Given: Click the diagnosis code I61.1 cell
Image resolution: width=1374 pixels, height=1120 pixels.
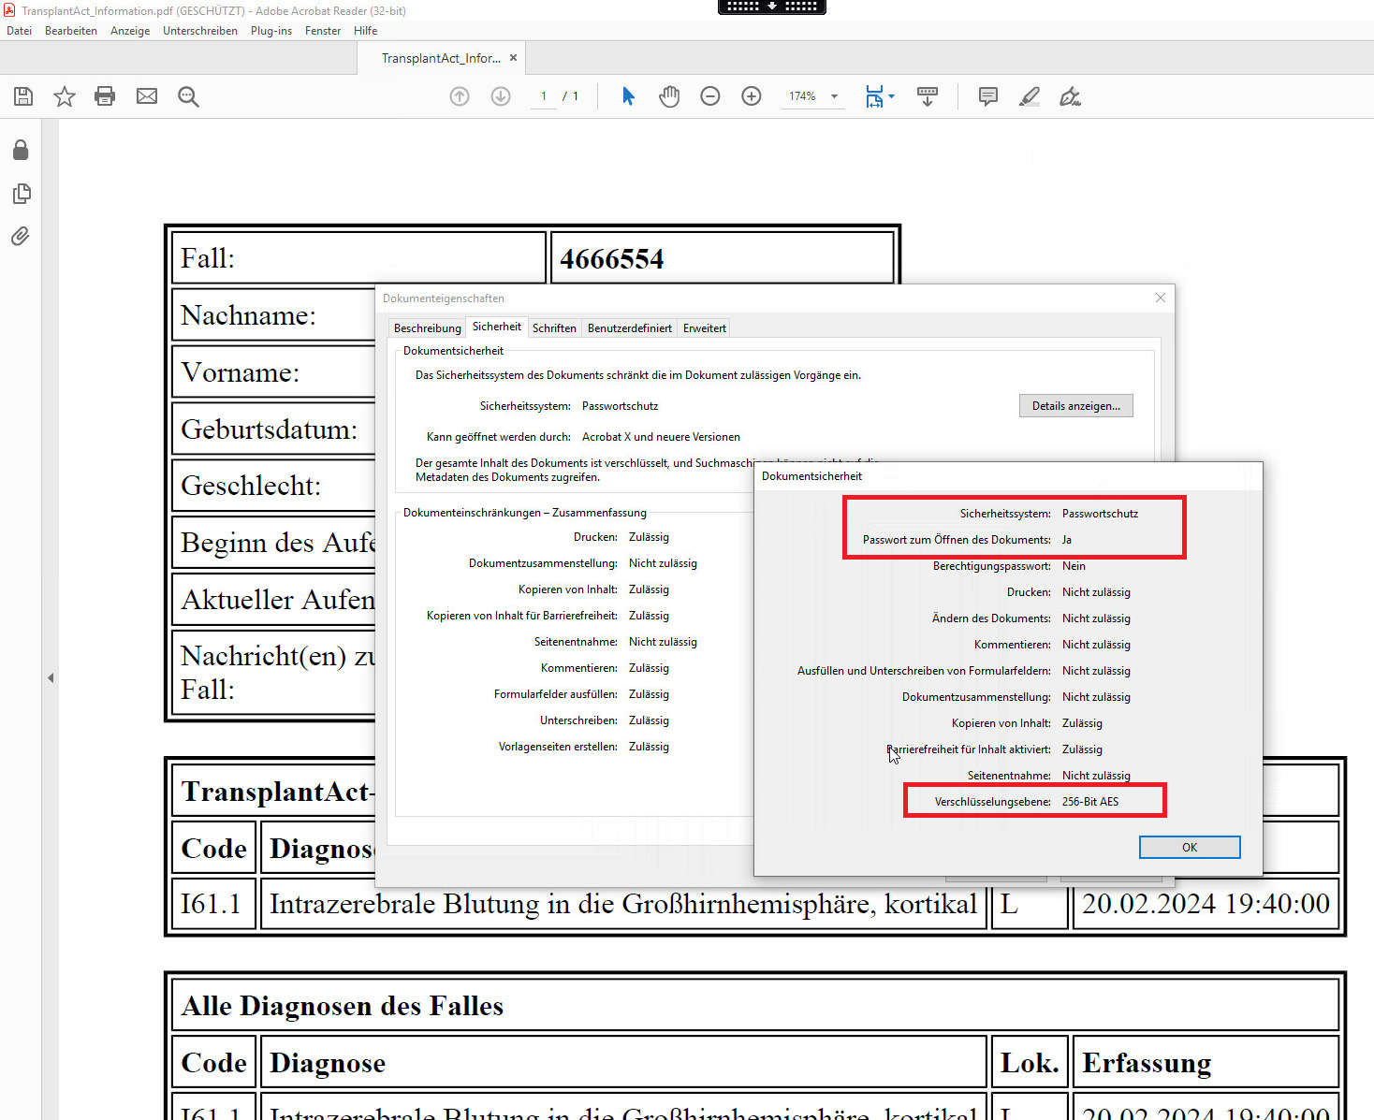Looking at the screenshot, I should click(x=212, y=904).
